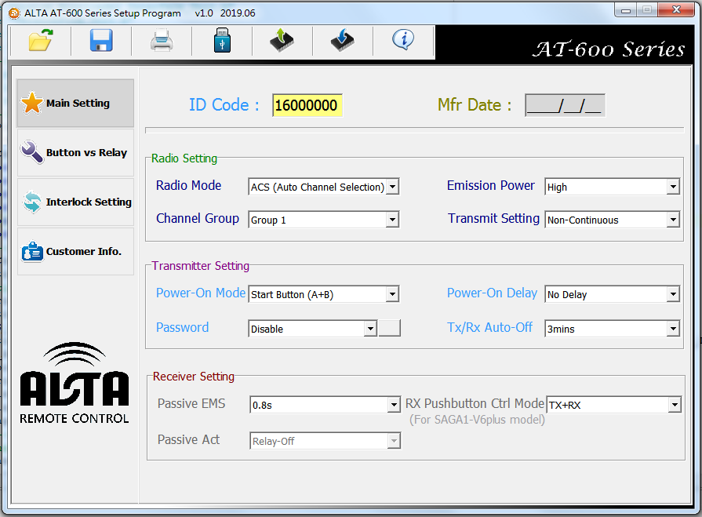Screen dimensions: 702x517
Task: Click the USB drive connection icon
Action: click(222, 41)
